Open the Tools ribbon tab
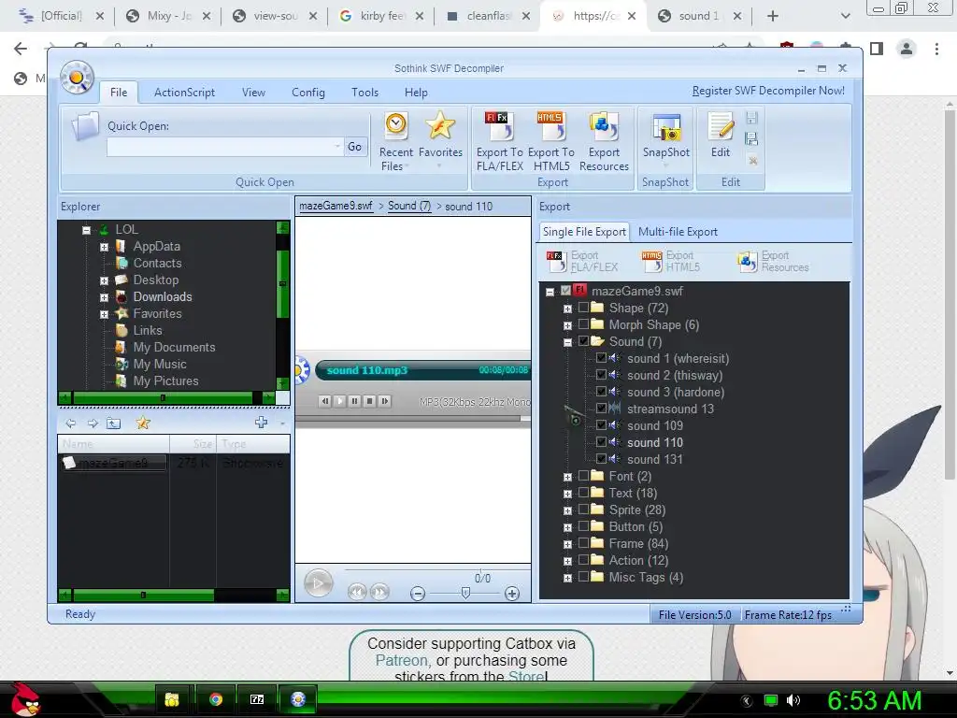This screenshot has height=718, width=957. click(365, 93)
